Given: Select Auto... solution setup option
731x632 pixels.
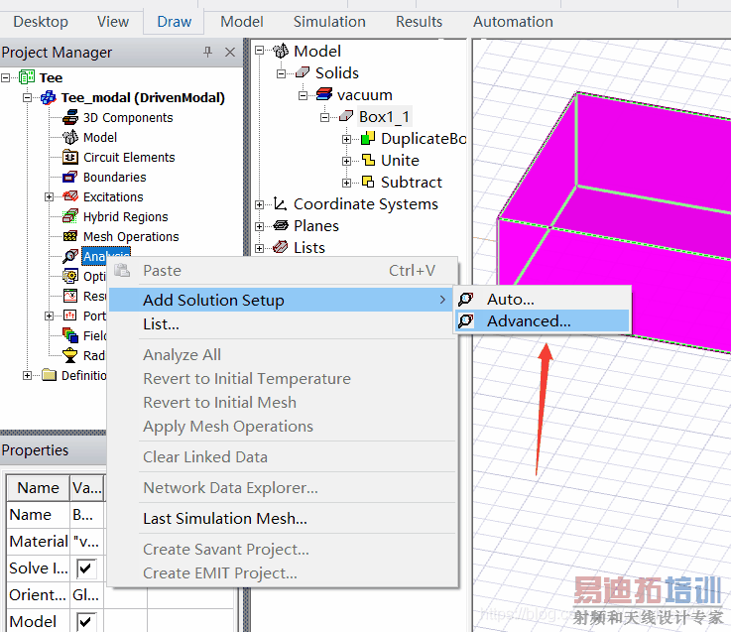Looking at the screenshot, I should pyautogui.click(x=543, y=299).
